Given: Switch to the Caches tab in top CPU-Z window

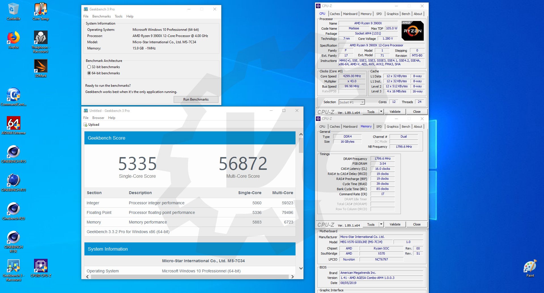Looking at the screenshot, I should point(335,14).
